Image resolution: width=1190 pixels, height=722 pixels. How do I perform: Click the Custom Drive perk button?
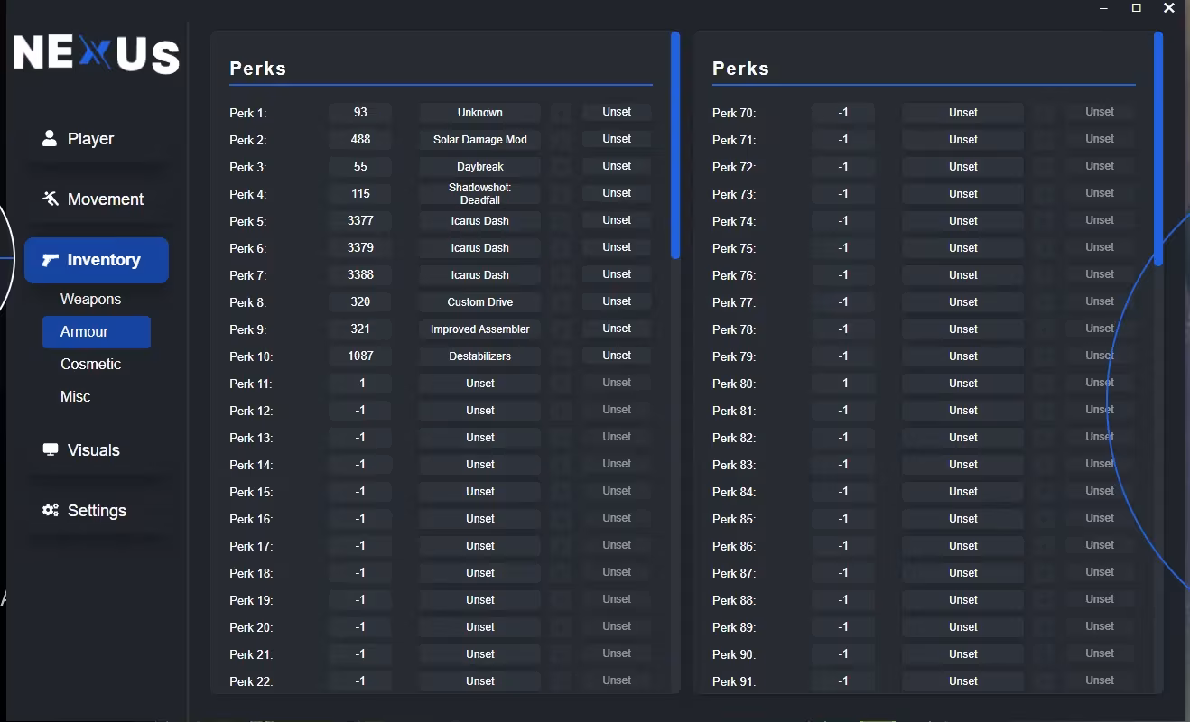point(479,301)
